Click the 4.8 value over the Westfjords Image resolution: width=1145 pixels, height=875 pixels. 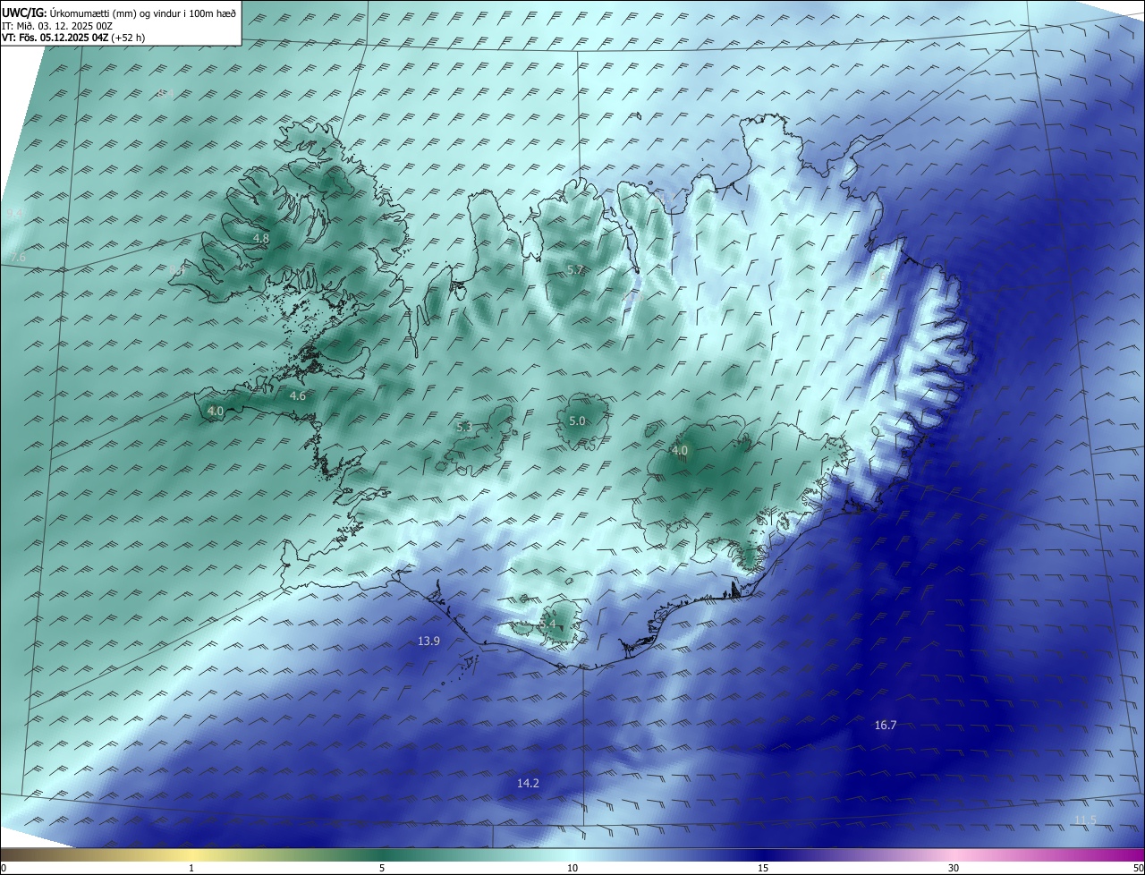click(x=260, y=239)
